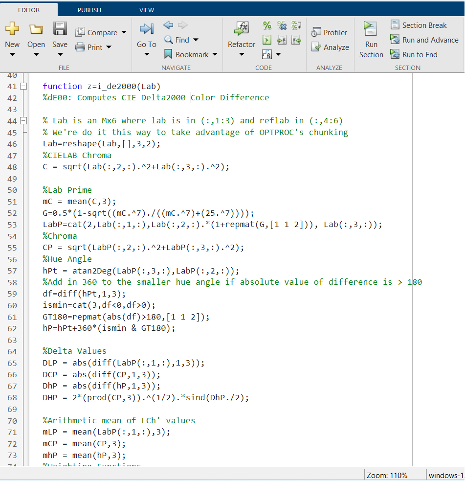
Task: Click the Zoom 110% status field
Action: click(386, 475)
